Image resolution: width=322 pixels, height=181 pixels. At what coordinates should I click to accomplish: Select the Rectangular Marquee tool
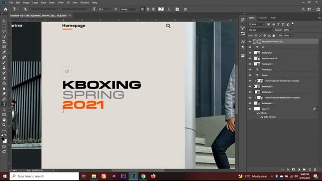coord(4,26)
